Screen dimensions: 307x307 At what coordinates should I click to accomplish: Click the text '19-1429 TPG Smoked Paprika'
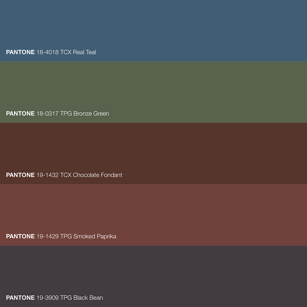coord(76,236)
